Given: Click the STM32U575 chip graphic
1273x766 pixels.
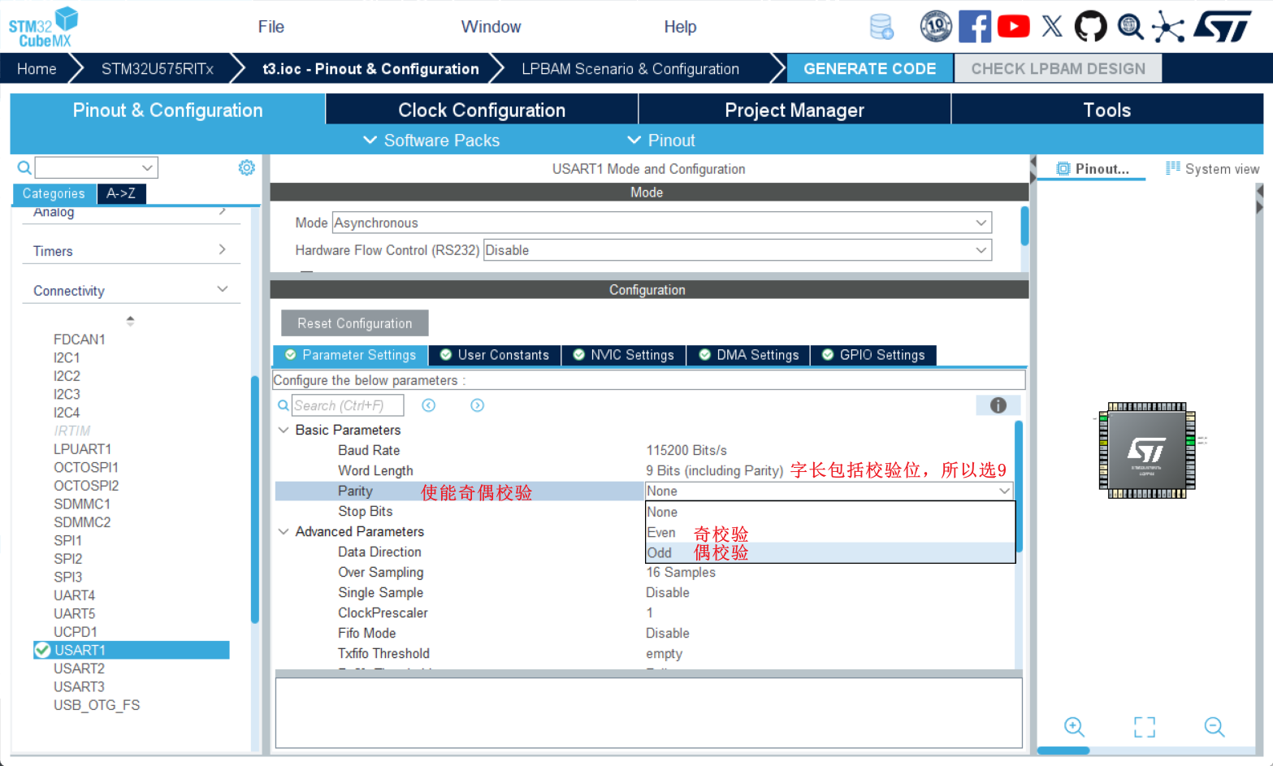Looking at the screenshot, I should coord(1146,450).
